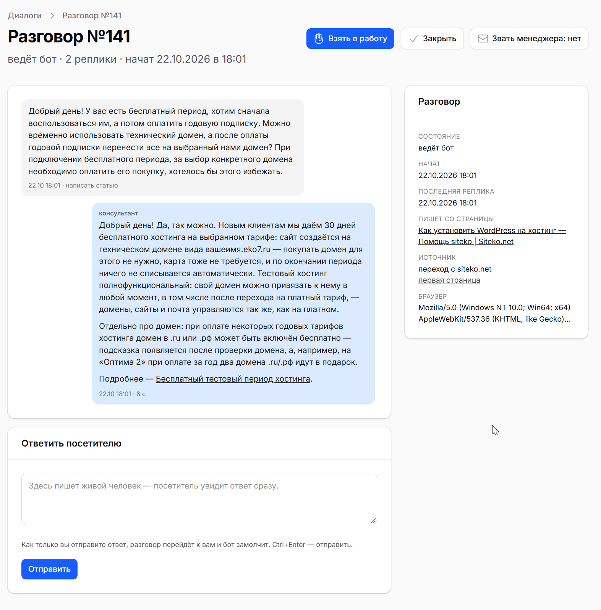The image size is (601, 610).
Task: Click the Разговор sidebar panel heading
Action: point(439,102)
